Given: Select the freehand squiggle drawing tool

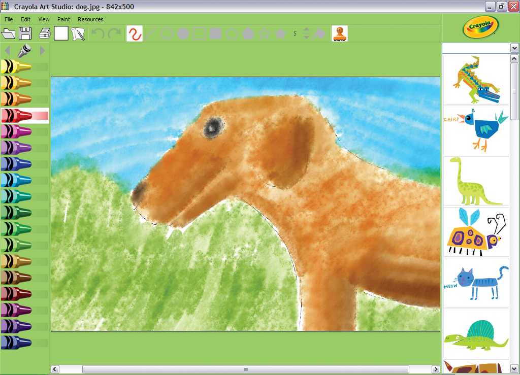Looking at the screenshot, I should pos(134,34).
